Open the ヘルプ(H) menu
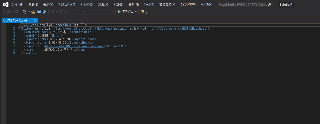The height and width of the screenshot is (124, 320). pos(206,5)
